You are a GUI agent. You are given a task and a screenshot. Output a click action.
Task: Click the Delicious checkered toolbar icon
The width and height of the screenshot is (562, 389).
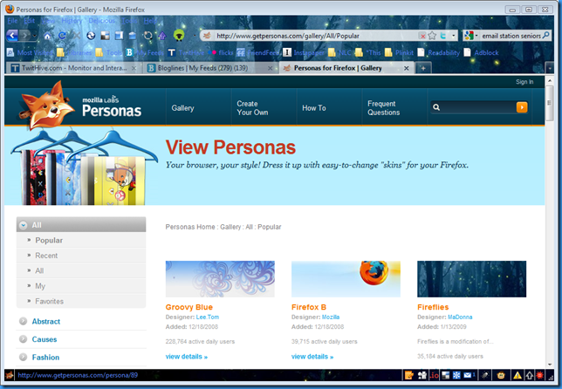click(105, 36)
